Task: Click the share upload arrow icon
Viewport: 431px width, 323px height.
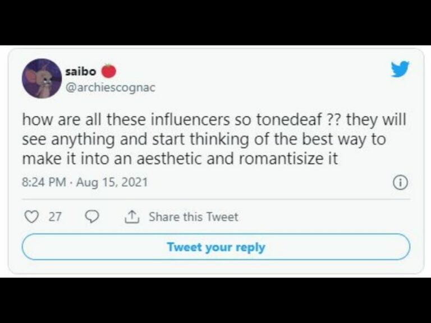Action: click(131, 216)
